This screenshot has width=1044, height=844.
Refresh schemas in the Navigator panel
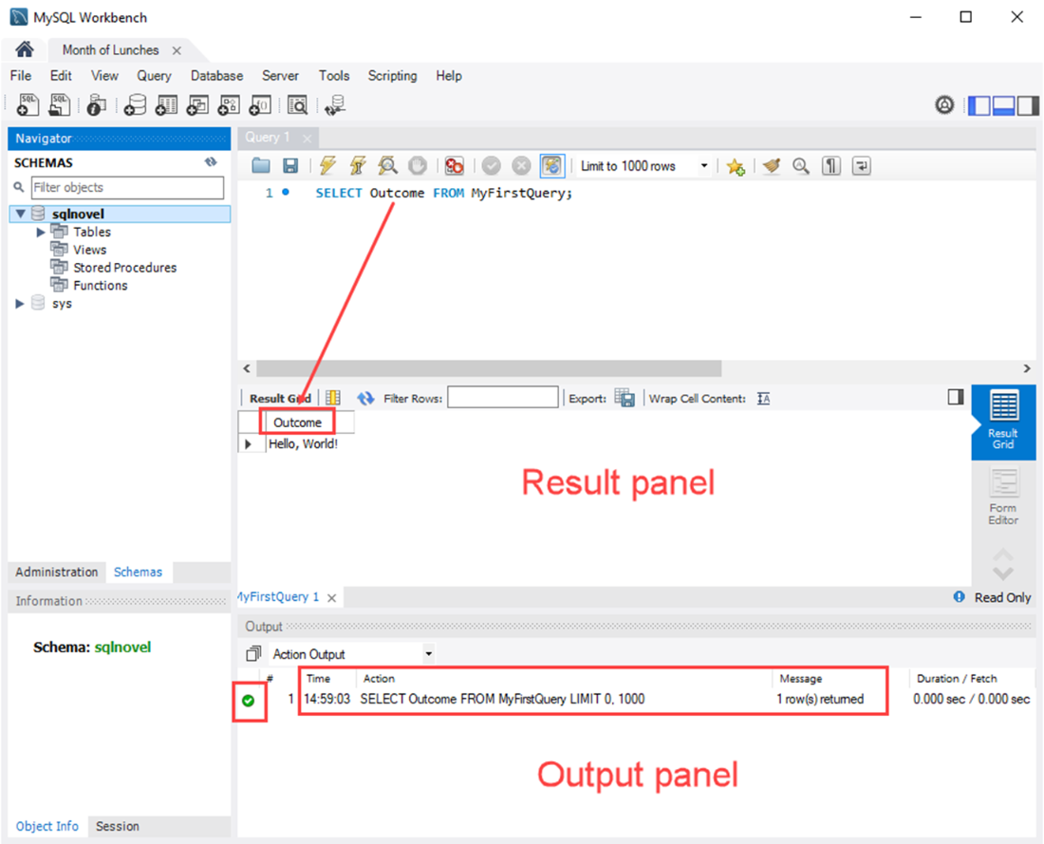(x=211, y=162)
